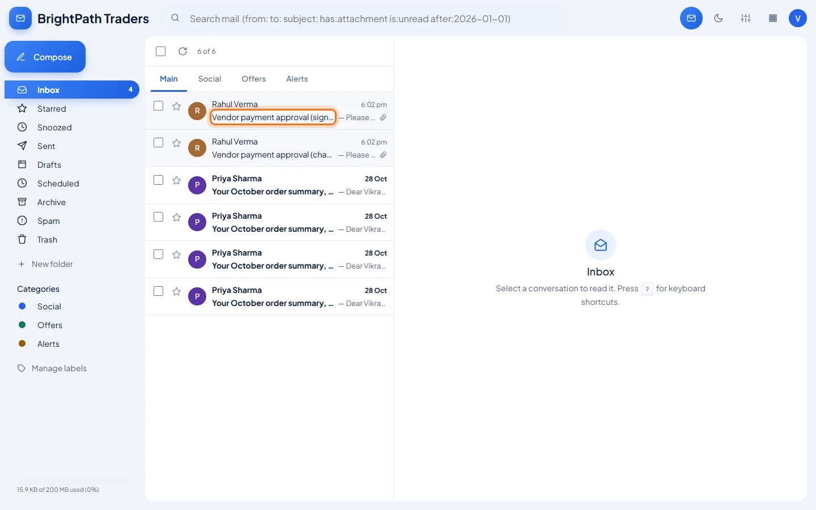816x510 pixels.
Task: Switch to the Main tab
Action: point(169,79)
